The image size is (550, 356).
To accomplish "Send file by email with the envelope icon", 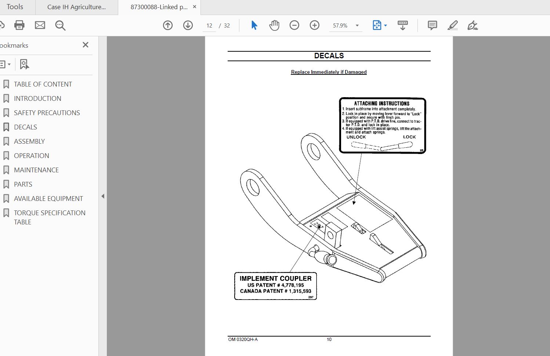I will 40,25.
